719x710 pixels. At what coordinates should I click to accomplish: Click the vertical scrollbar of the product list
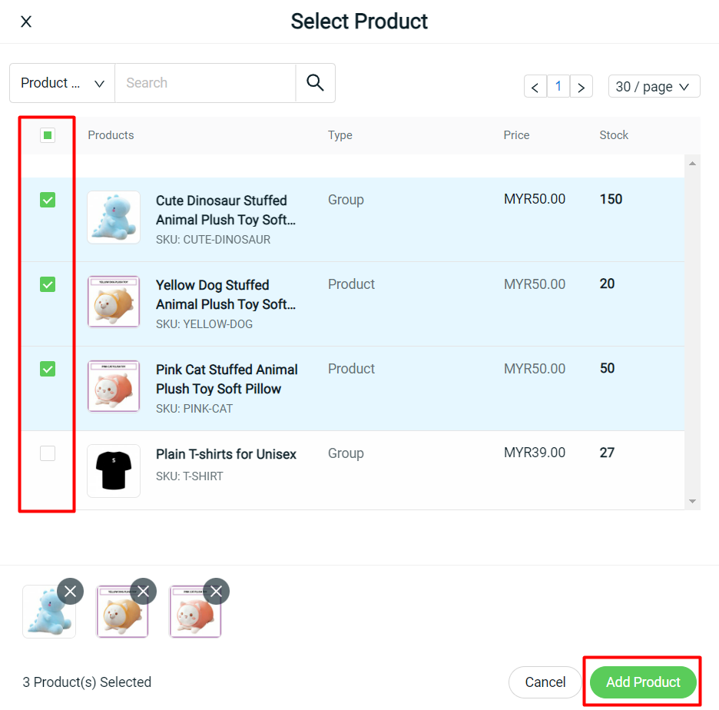pyautogui.click(x=693, y=330)
